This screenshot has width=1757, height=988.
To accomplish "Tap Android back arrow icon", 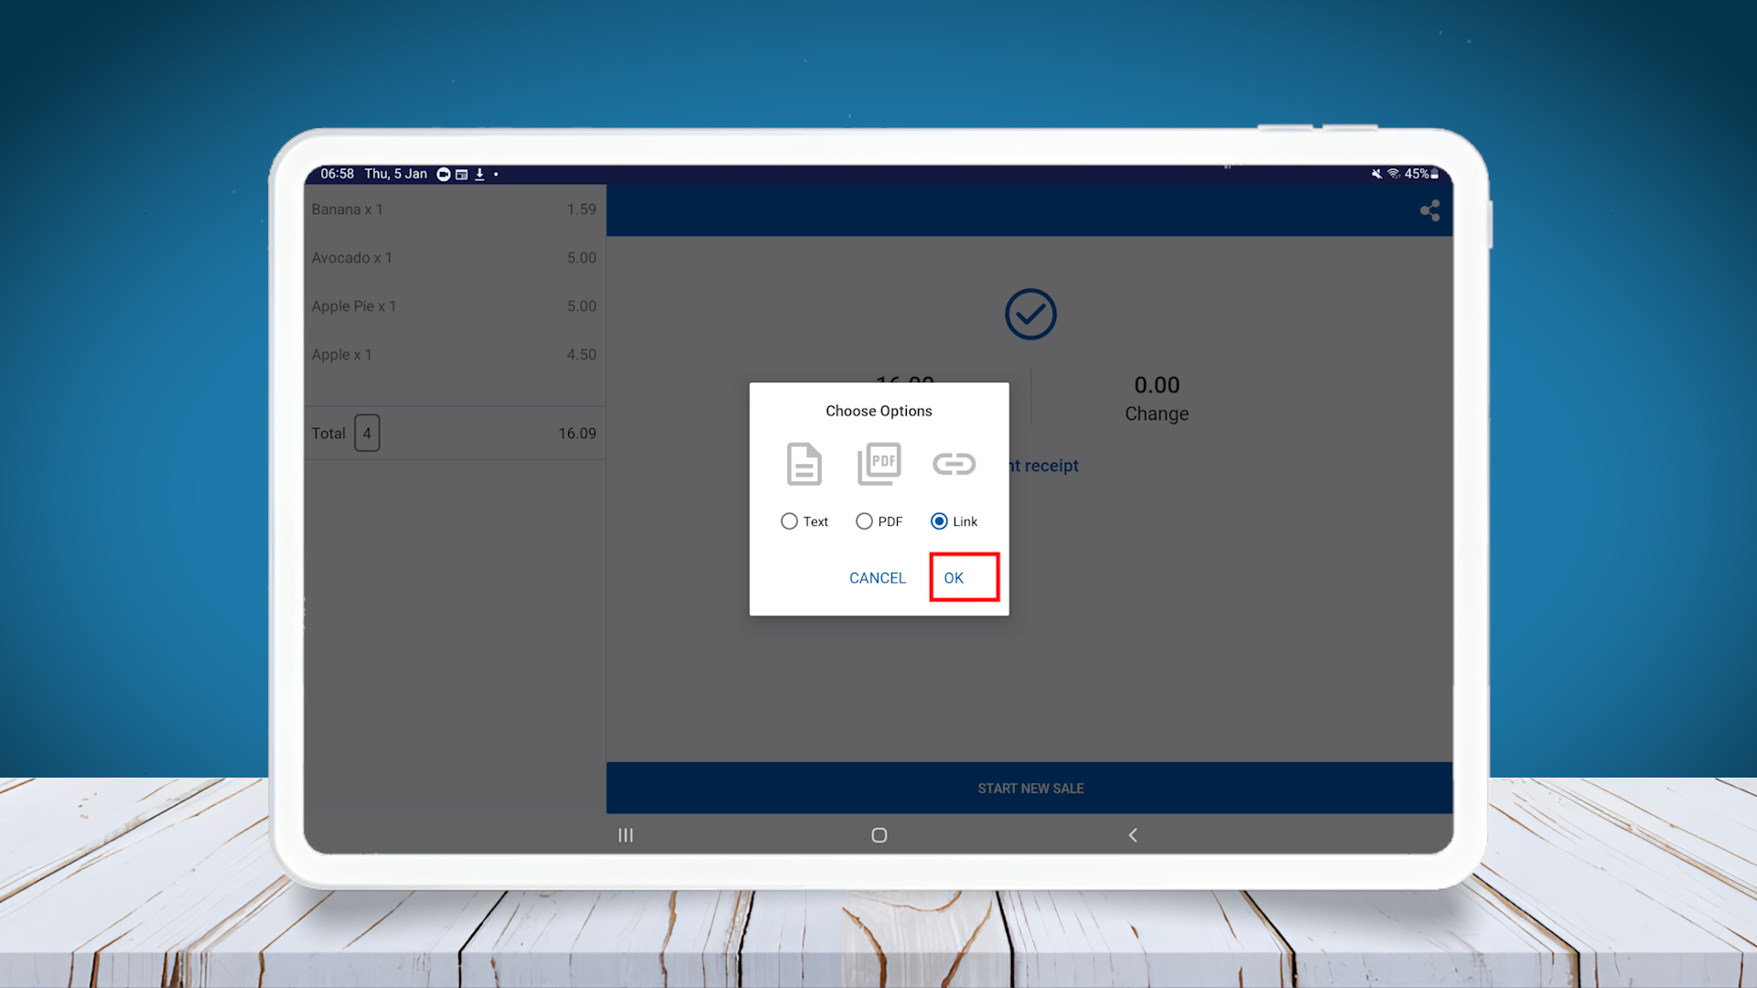I will click(1133, 835).
